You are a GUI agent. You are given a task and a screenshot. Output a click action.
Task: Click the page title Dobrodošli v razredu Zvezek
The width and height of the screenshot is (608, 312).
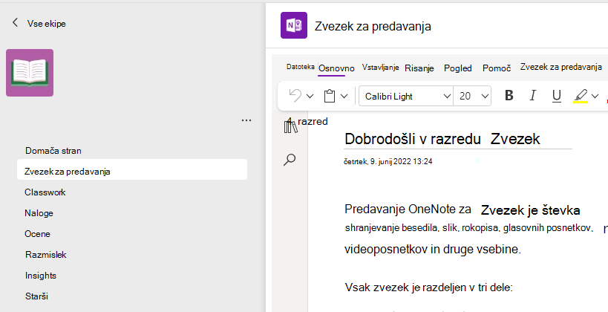click(442, 139)
